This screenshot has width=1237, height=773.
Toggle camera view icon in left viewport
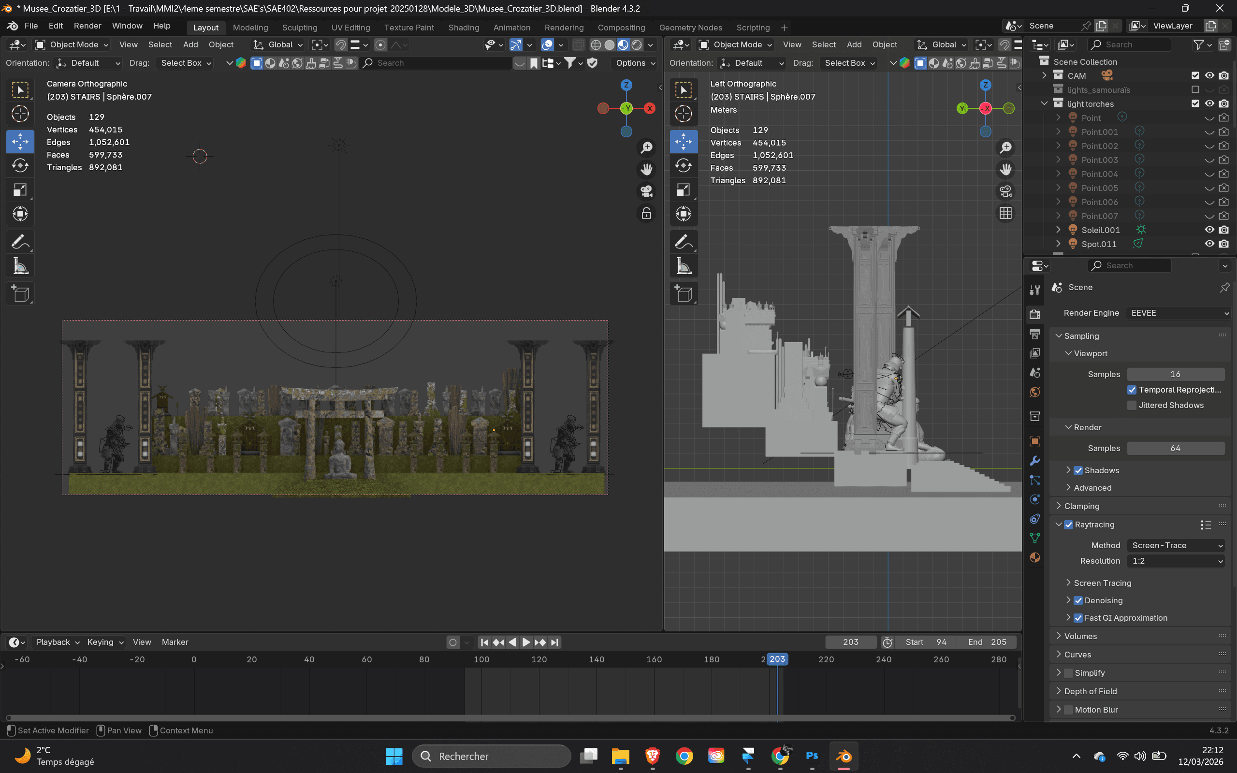[647, 191]
